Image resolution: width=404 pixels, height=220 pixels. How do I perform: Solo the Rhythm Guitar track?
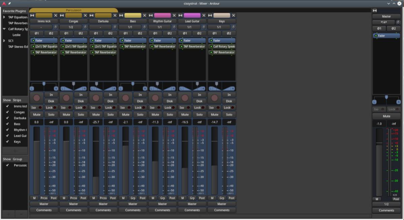tap(169, 115)
